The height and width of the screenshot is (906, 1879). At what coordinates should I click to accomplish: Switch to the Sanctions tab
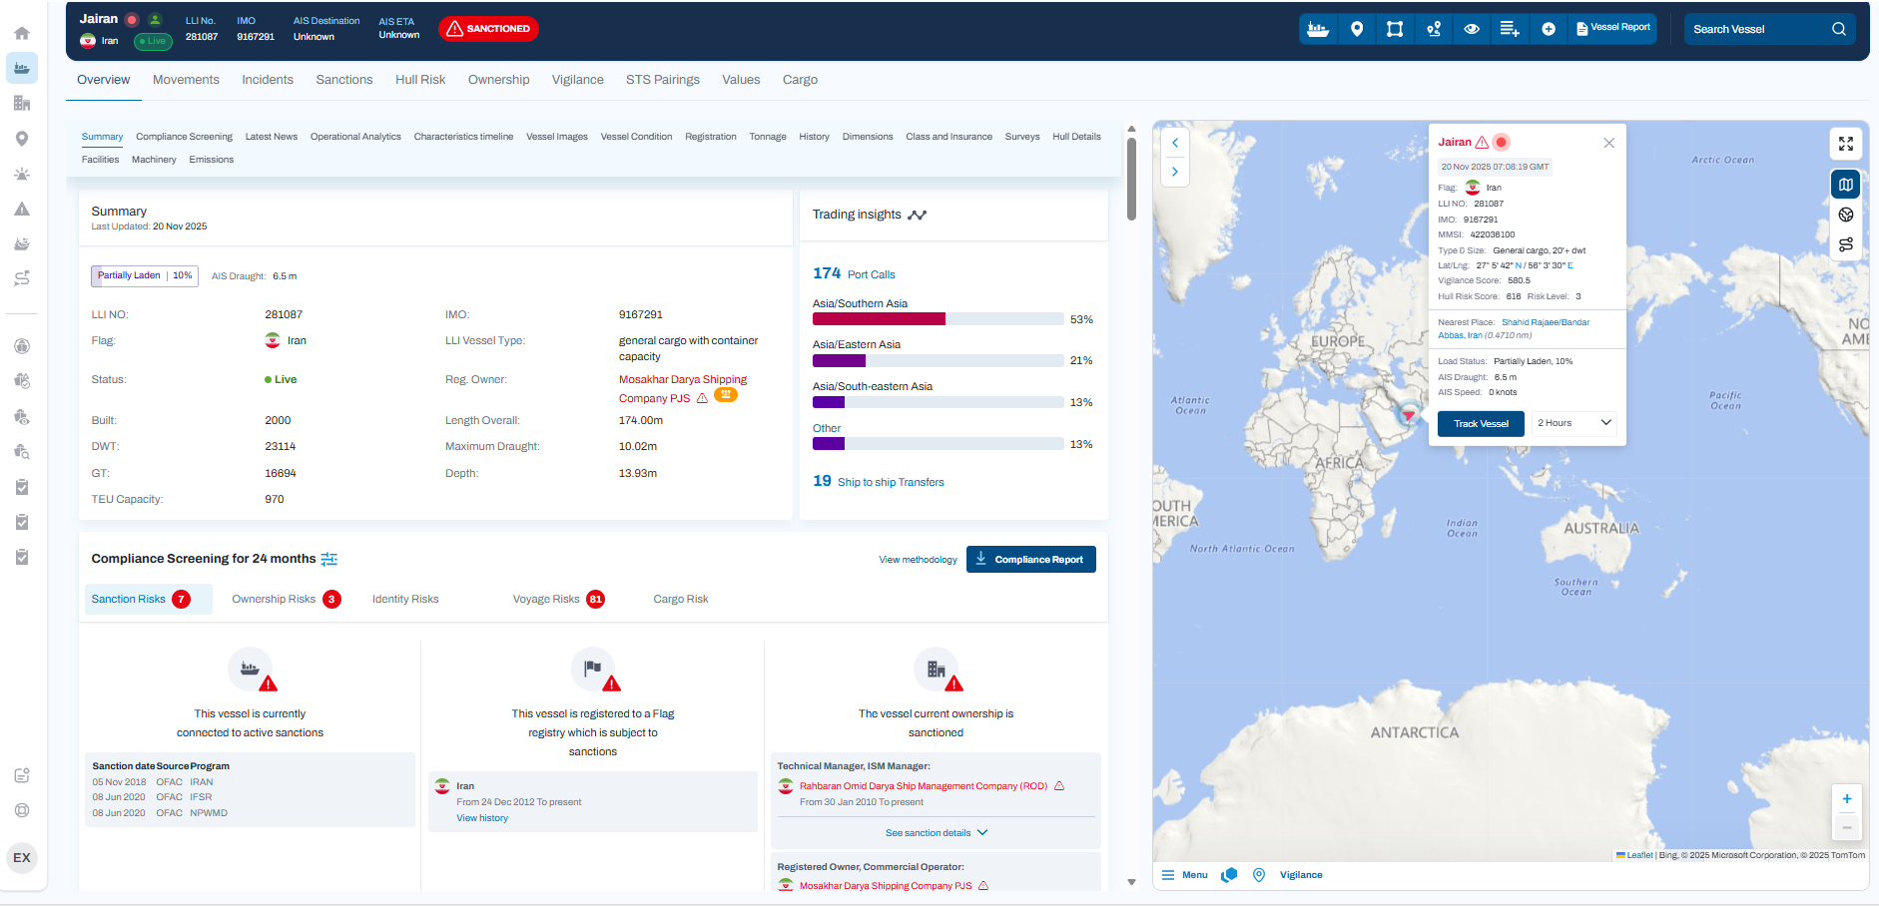(x=343, y=80)
